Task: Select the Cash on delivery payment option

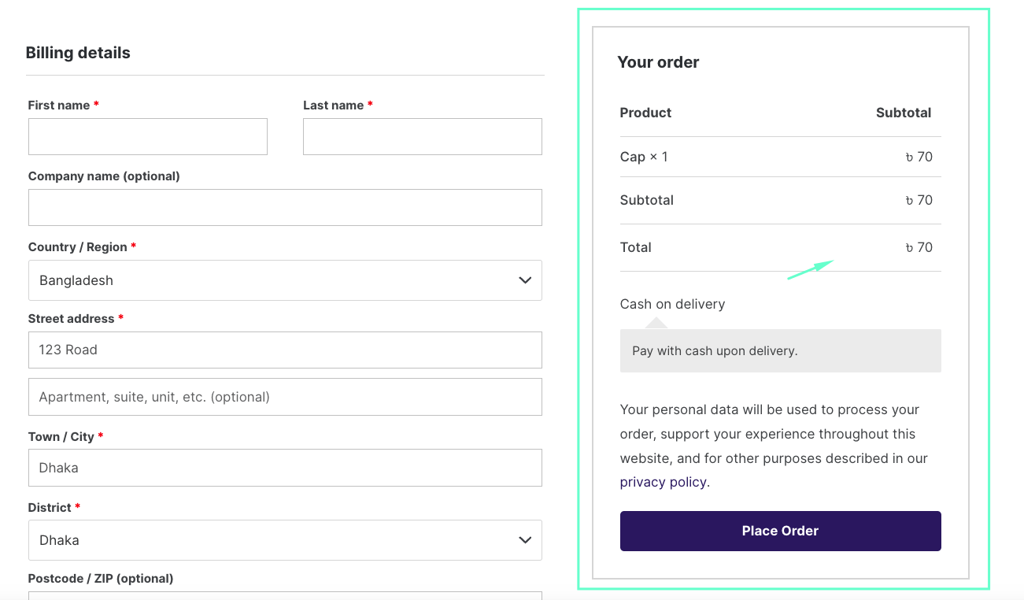Action: 672,303
